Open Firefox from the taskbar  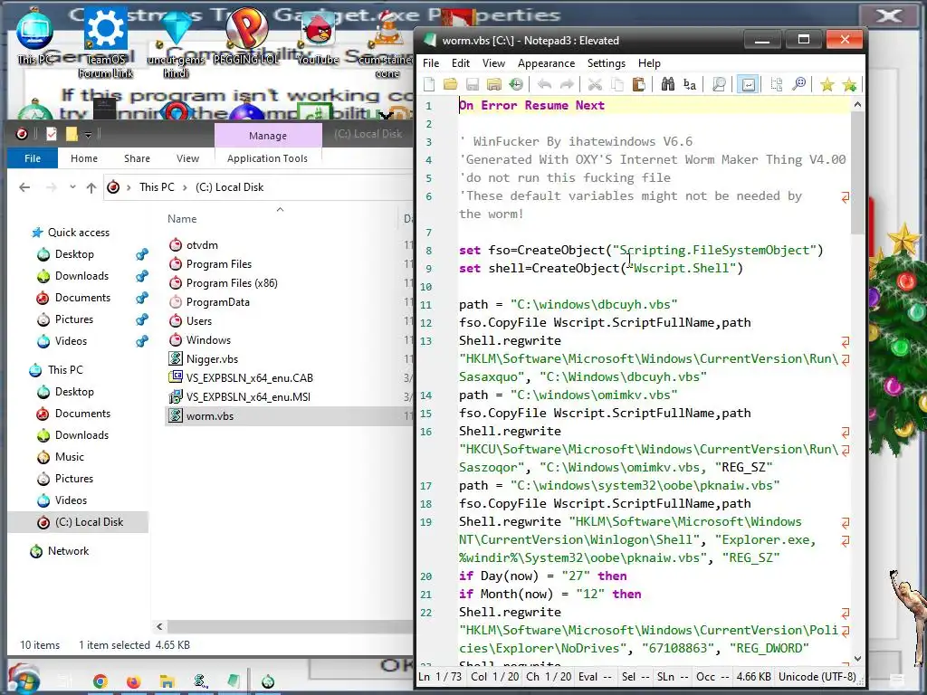coord(134,681)
